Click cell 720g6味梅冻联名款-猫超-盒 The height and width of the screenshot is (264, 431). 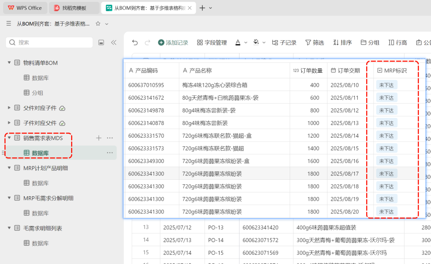click(x=217, y=136)
